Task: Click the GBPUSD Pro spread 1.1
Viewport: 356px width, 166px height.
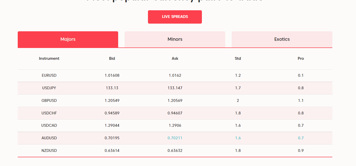Action: tap(301, 101)
